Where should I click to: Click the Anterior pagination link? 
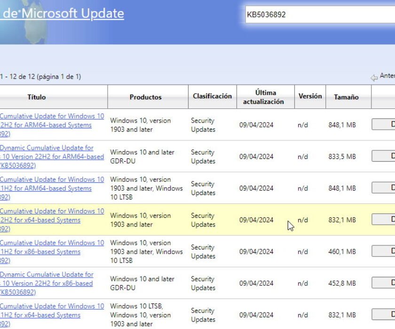click(387, 76)
